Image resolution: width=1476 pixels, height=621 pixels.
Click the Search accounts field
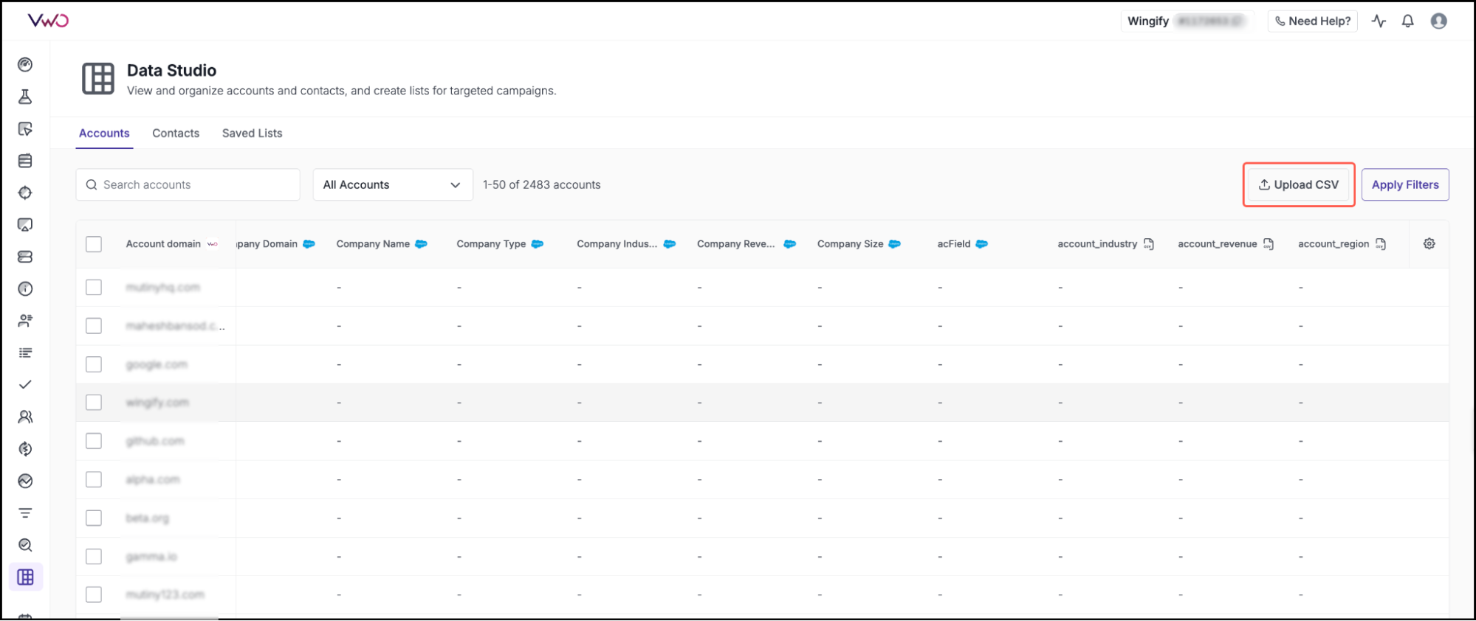tap(188, 184)
